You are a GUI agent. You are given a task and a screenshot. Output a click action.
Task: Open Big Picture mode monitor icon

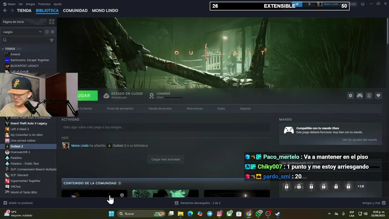click(x=363, y=4)
